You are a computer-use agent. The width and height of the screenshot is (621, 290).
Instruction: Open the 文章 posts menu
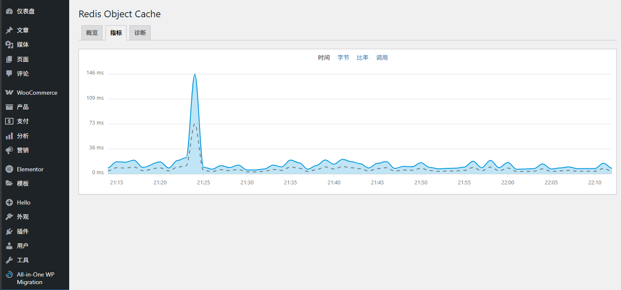23,30
